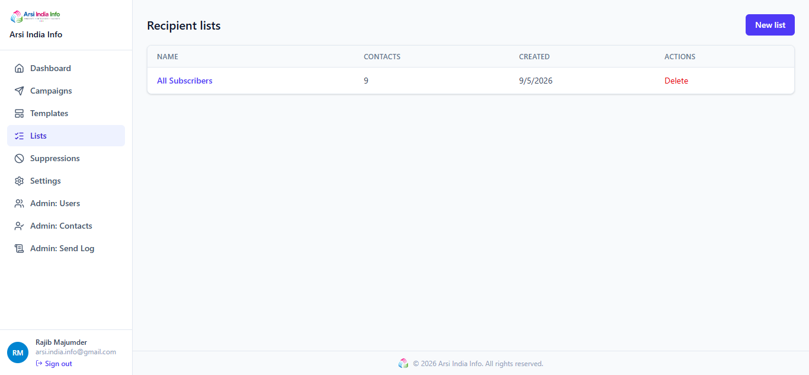Viewport: 809px width, 375px height.
Task: Click the Campaigns paper plane icon
Action: pos(19,91)
